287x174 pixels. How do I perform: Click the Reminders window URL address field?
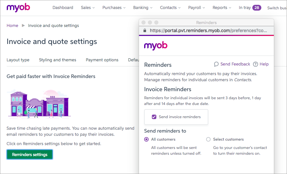[x=208, y=30]
